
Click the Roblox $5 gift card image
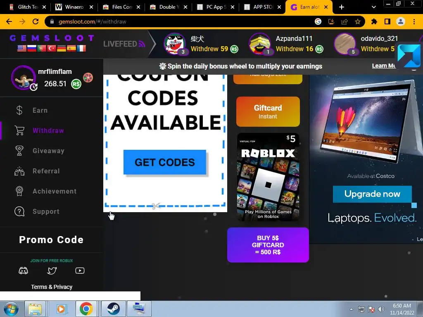pos(268,177)
